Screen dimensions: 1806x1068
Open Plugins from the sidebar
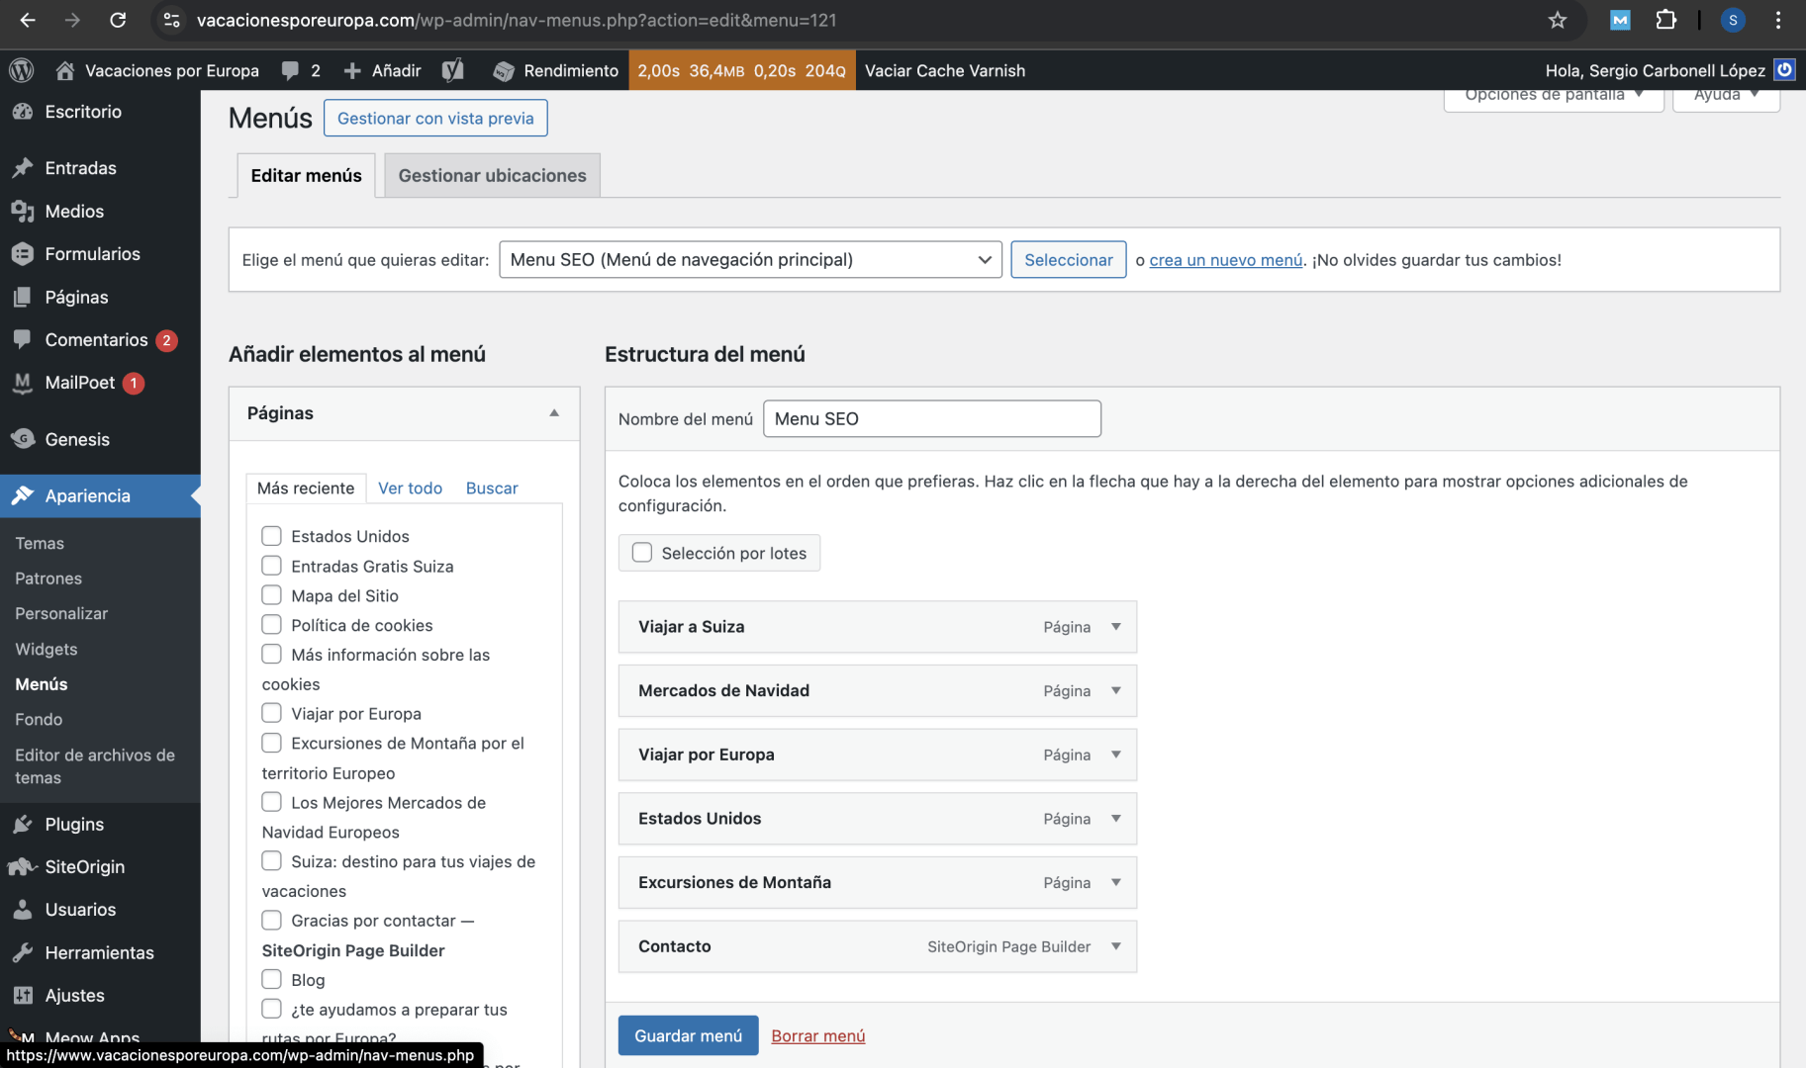[x=73, y=824]
